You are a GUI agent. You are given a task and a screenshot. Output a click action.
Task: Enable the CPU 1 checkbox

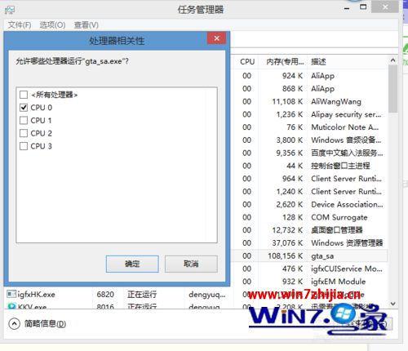(24, 120)
